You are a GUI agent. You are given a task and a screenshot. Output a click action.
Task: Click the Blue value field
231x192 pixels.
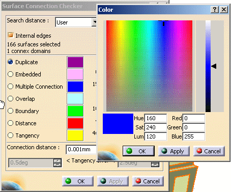coord(194,136)
